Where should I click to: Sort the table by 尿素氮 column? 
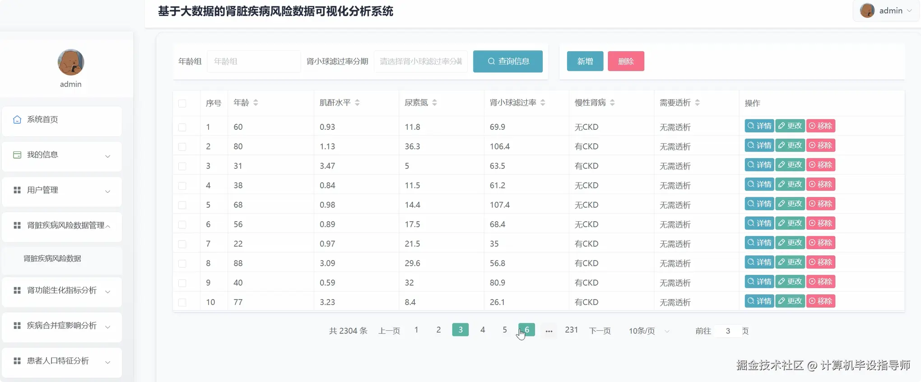(x=434, y=103)
